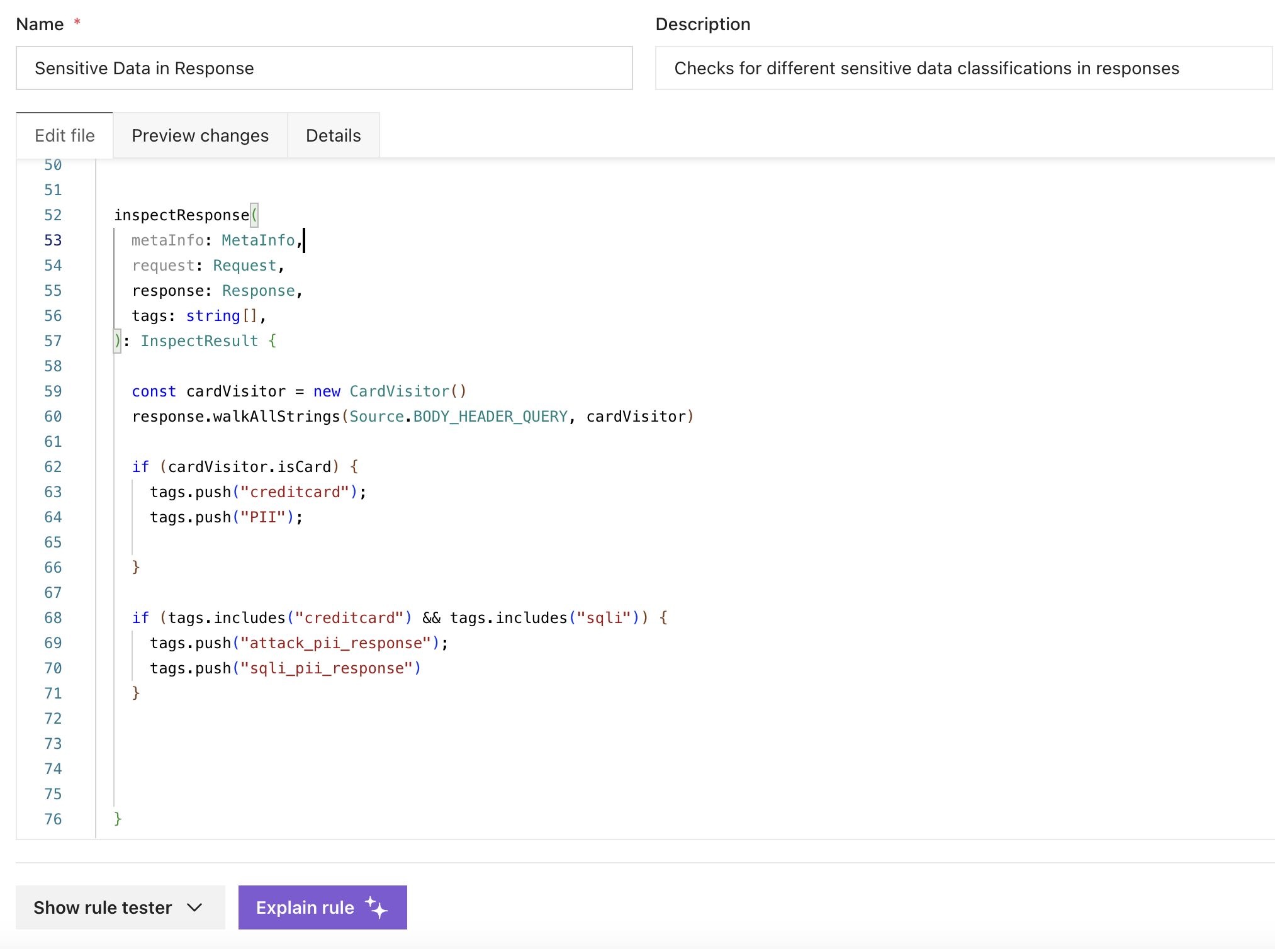This screenshot has height=949, width=1275.
Task: Click the "sqli_pii_response" string literal
Action: coord(326,668)
